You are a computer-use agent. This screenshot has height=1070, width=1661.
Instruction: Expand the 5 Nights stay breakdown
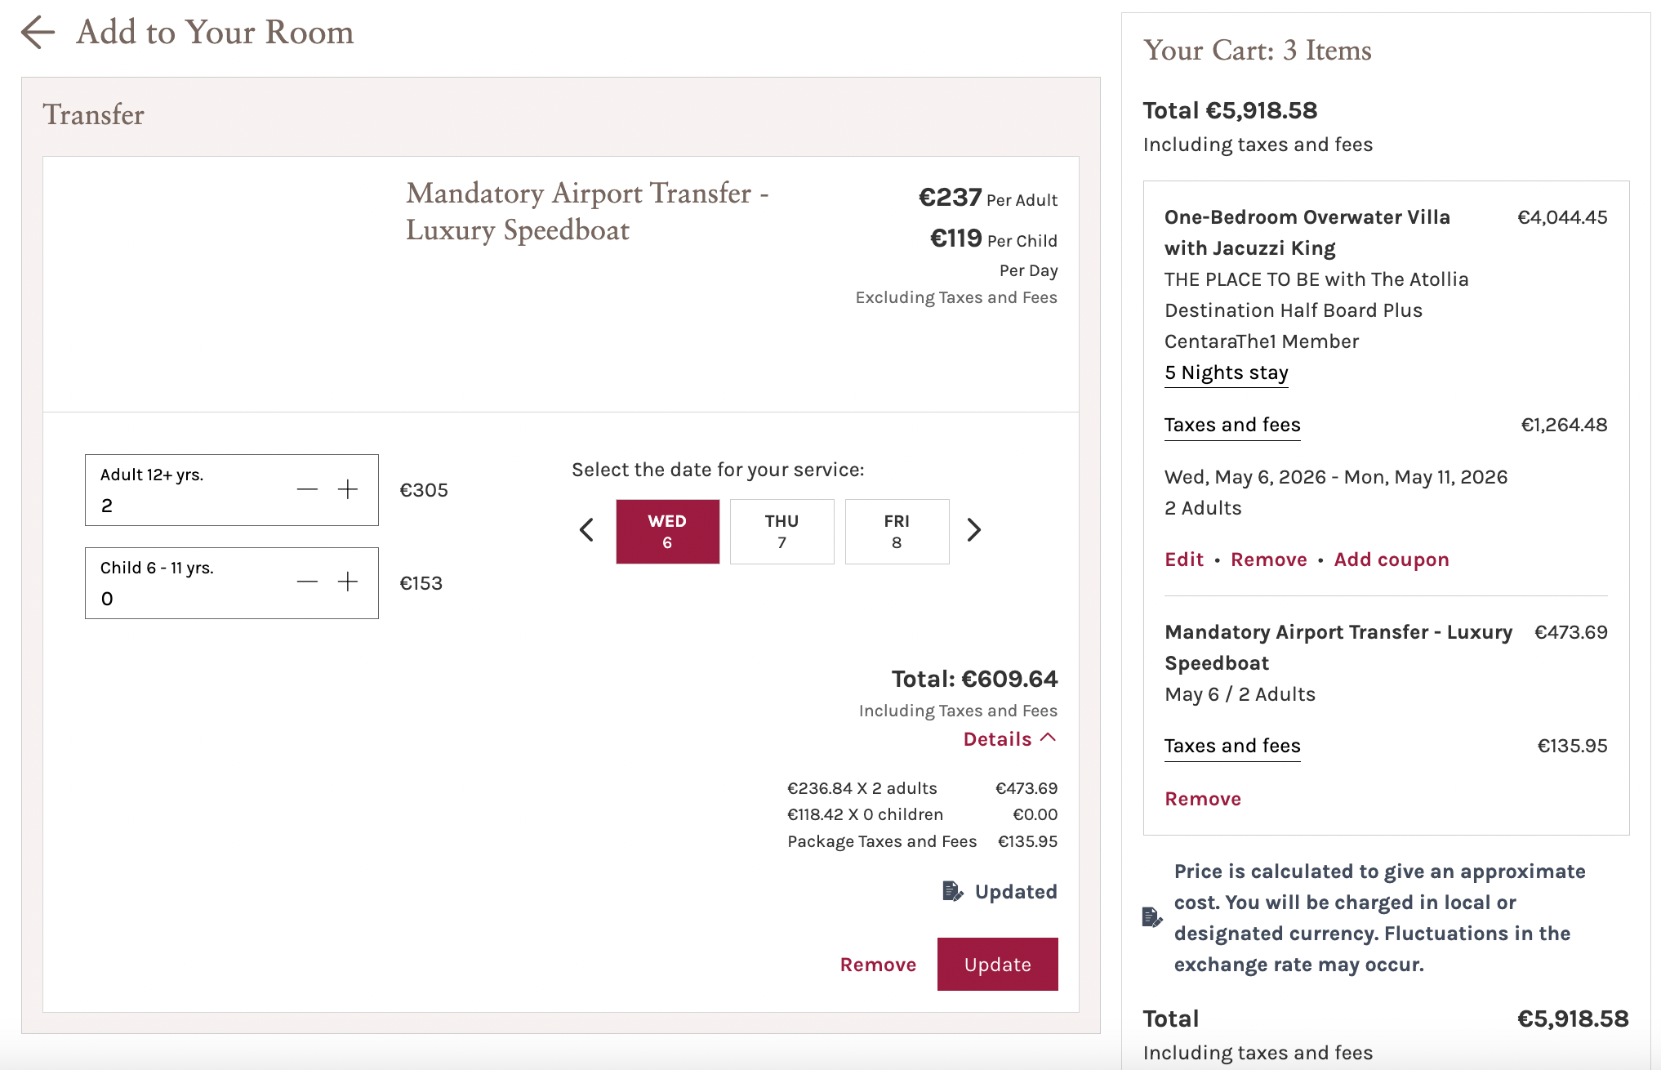(1226, 373)
